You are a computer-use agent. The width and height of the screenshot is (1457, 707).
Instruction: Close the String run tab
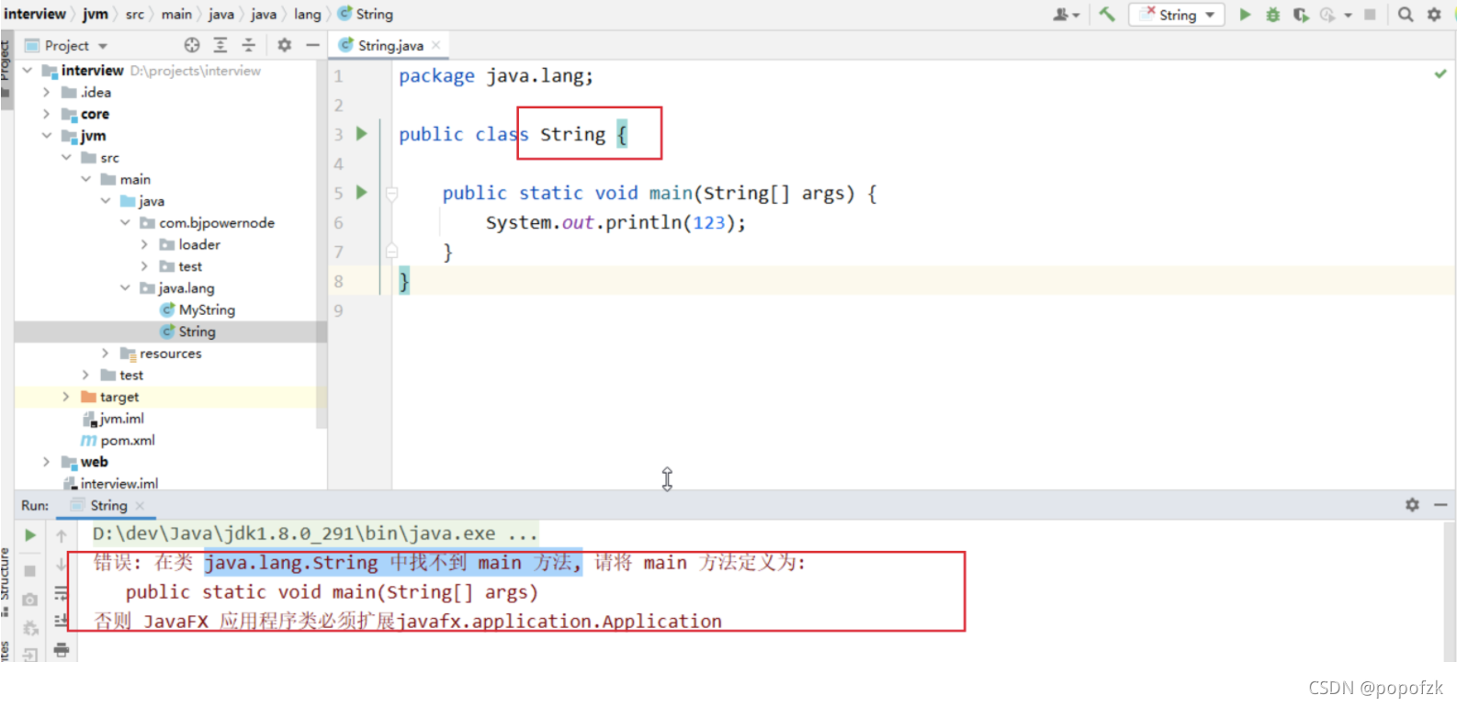coord(140,506)
